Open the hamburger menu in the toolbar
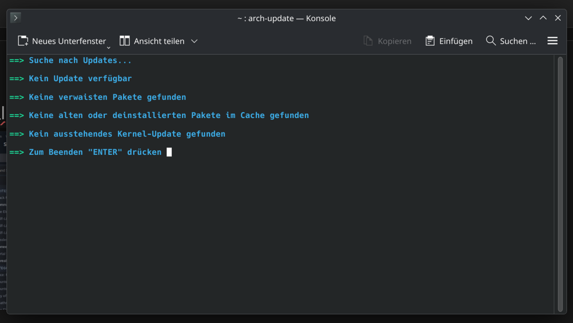 [x=552, y=41]
